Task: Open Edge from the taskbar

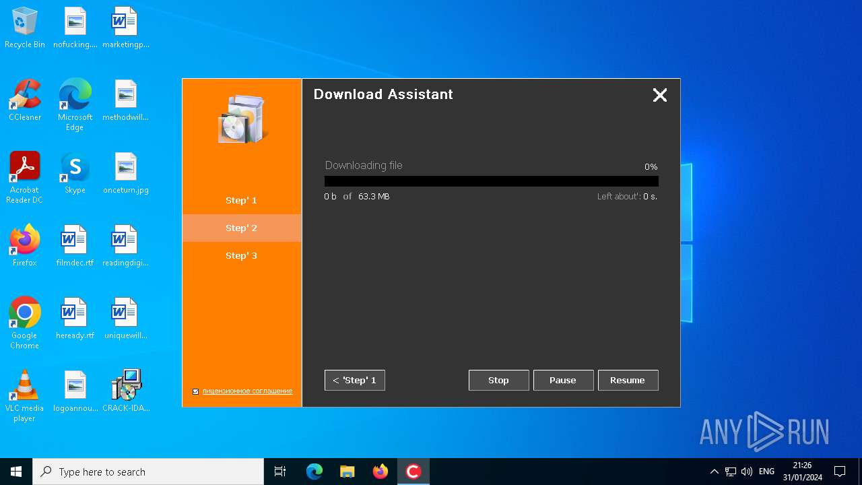Action: click(314, 472)
